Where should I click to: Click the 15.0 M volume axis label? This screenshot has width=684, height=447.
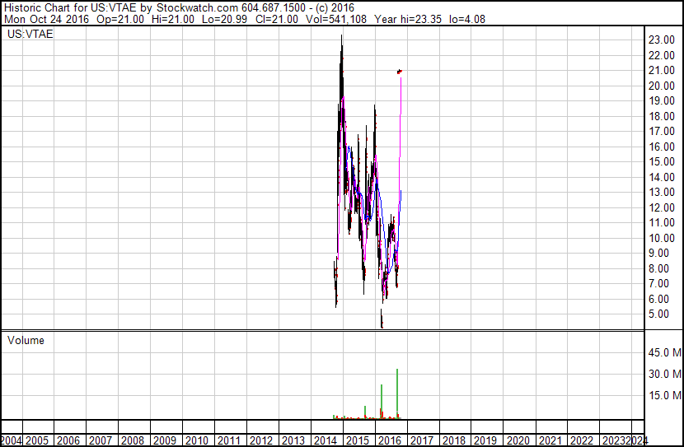(x=665, y=395)
